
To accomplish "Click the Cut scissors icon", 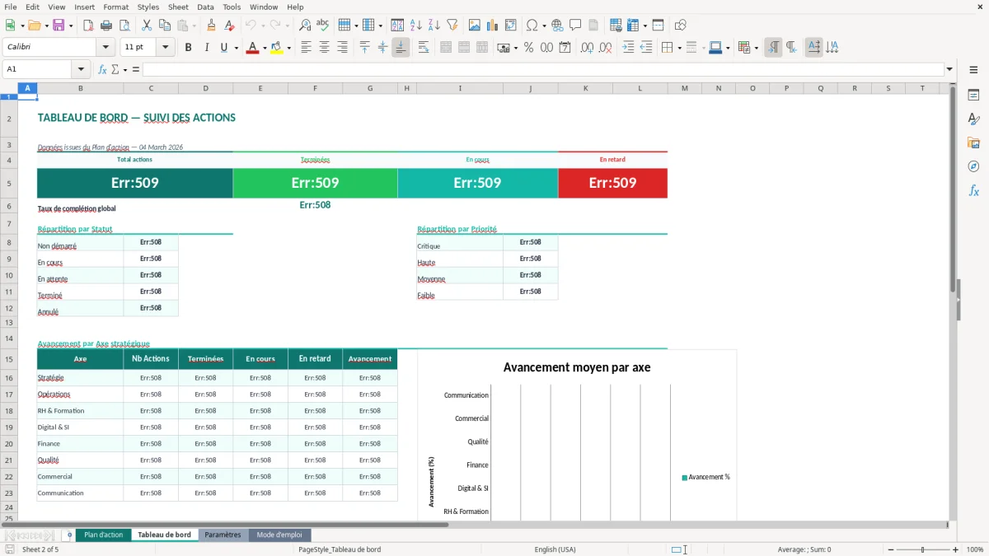I will coord(146,26).
